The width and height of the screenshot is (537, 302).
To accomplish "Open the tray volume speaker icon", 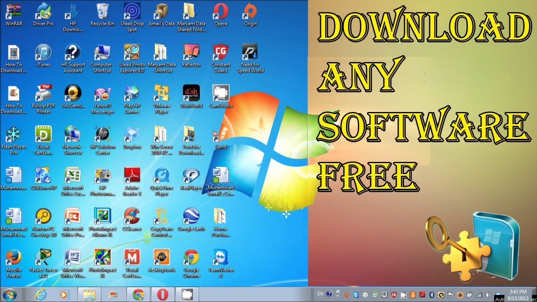I will point(488,294).
